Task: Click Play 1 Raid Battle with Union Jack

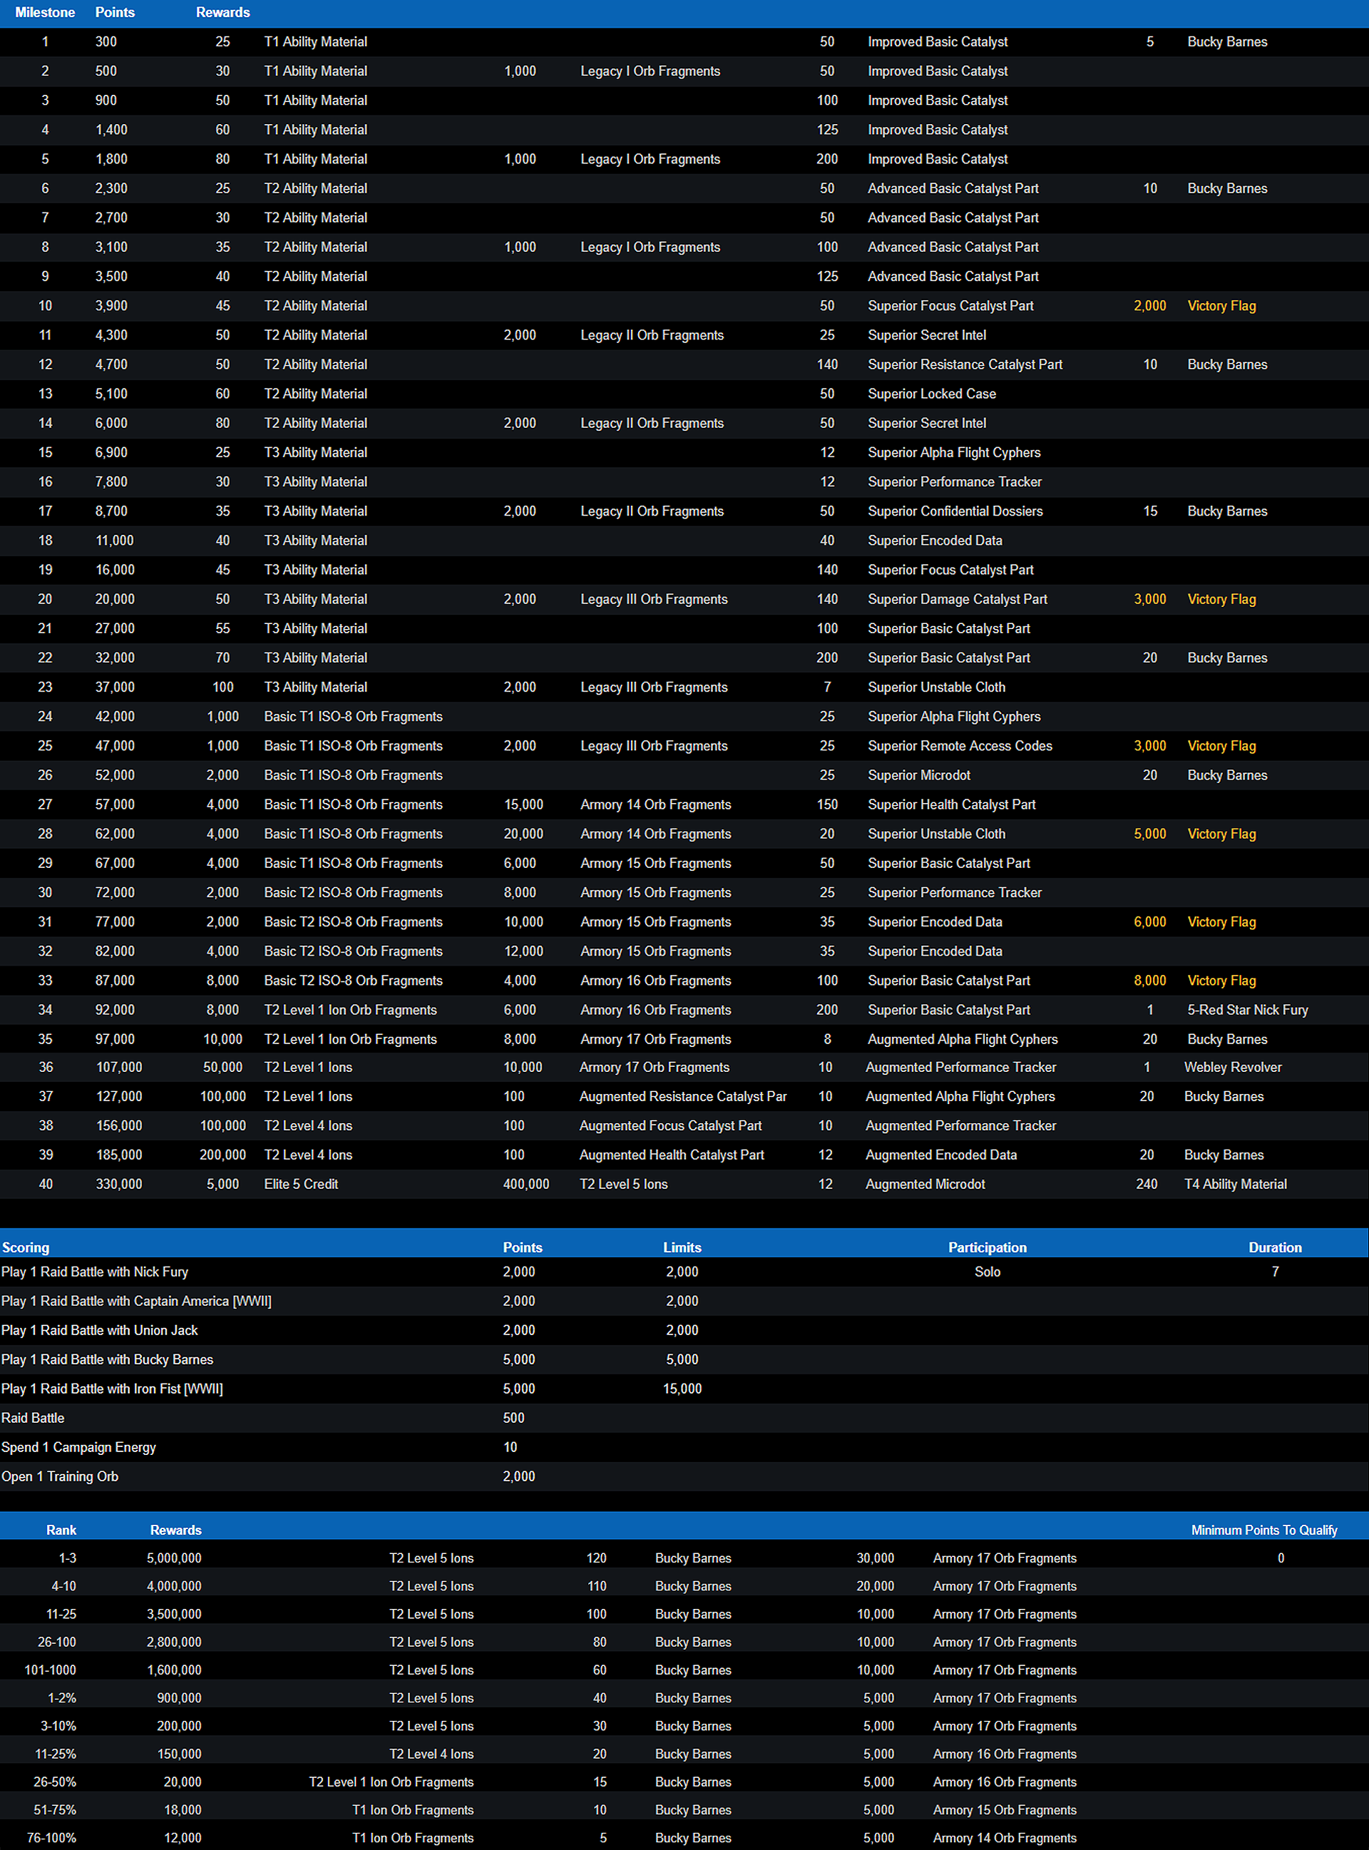Action: click(99, 1330)
